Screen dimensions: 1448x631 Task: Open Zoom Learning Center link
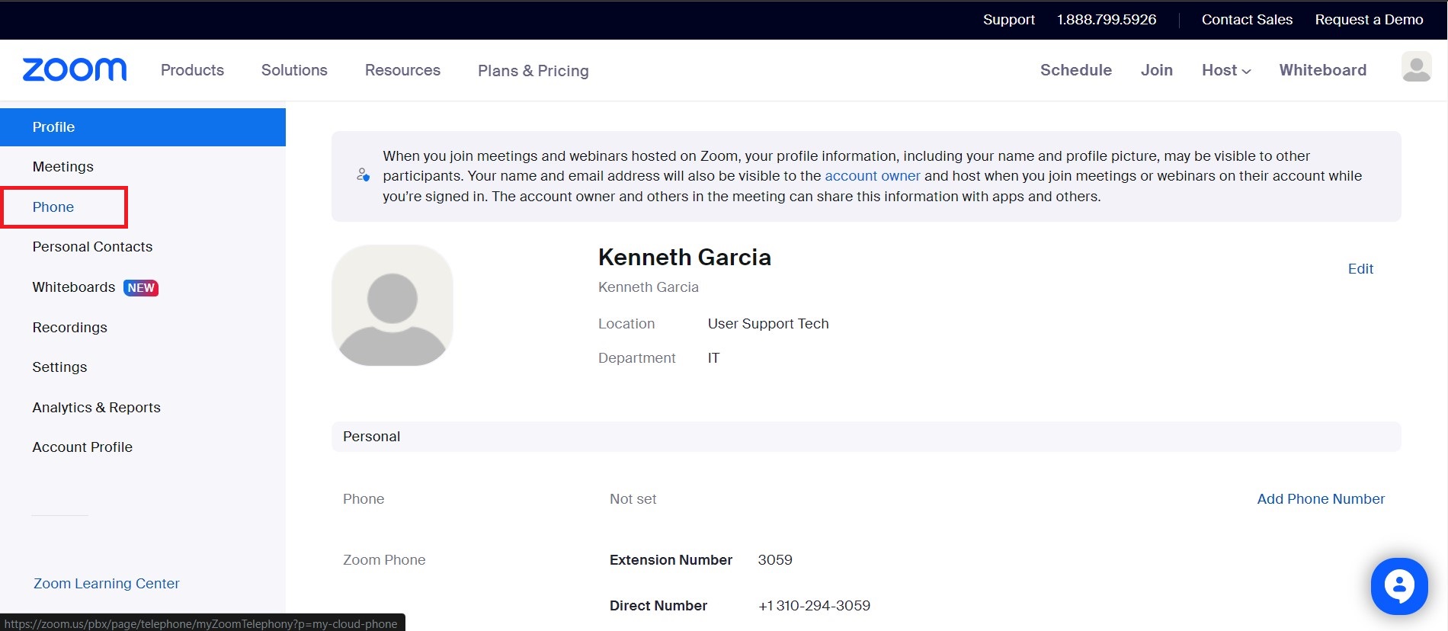[x=106, y=584]
